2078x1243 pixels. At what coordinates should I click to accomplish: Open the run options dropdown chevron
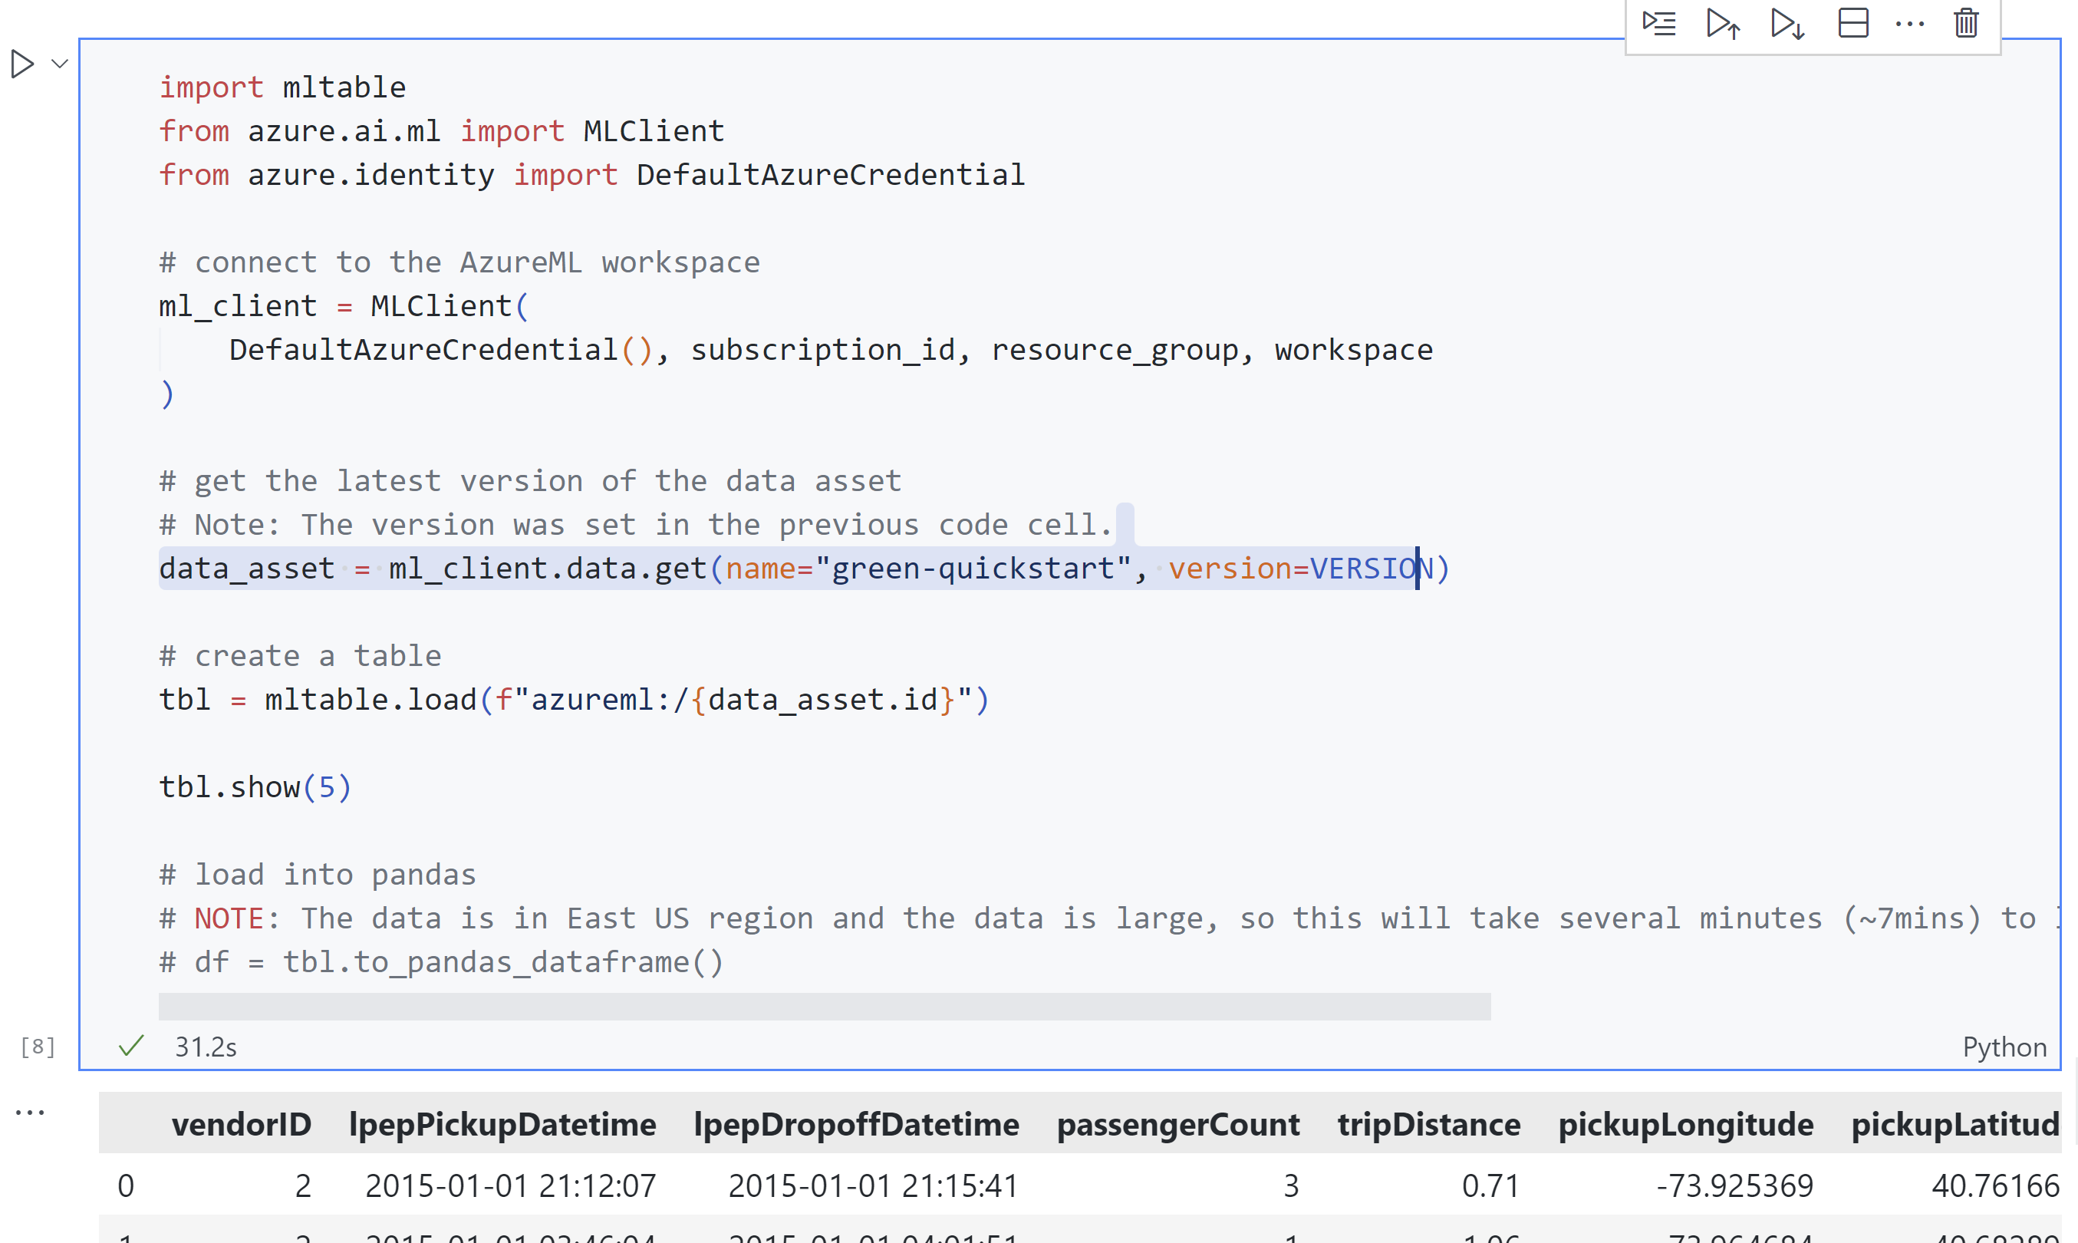[x=59, y=64]
